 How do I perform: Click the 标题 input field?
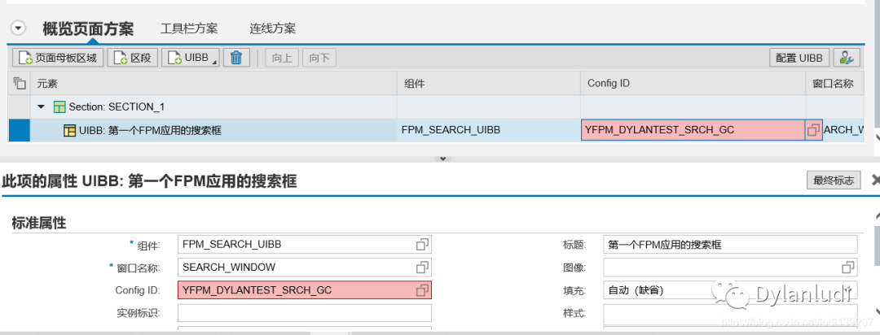coord(730,244)
